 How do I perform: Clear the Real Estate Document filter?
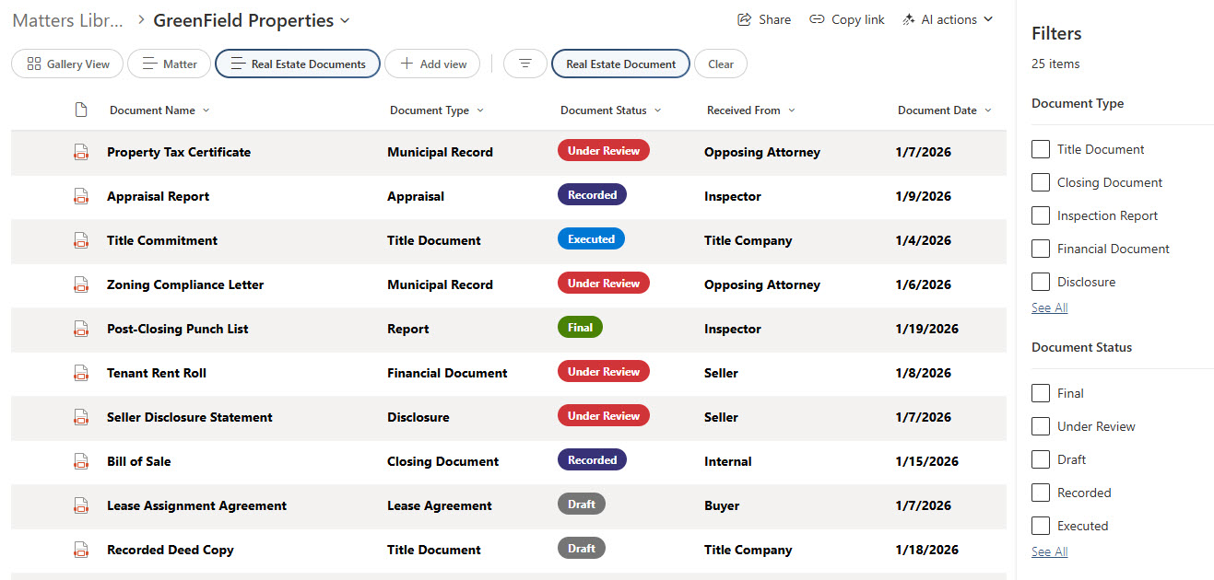pyautogui.click(x=721, y=64)
